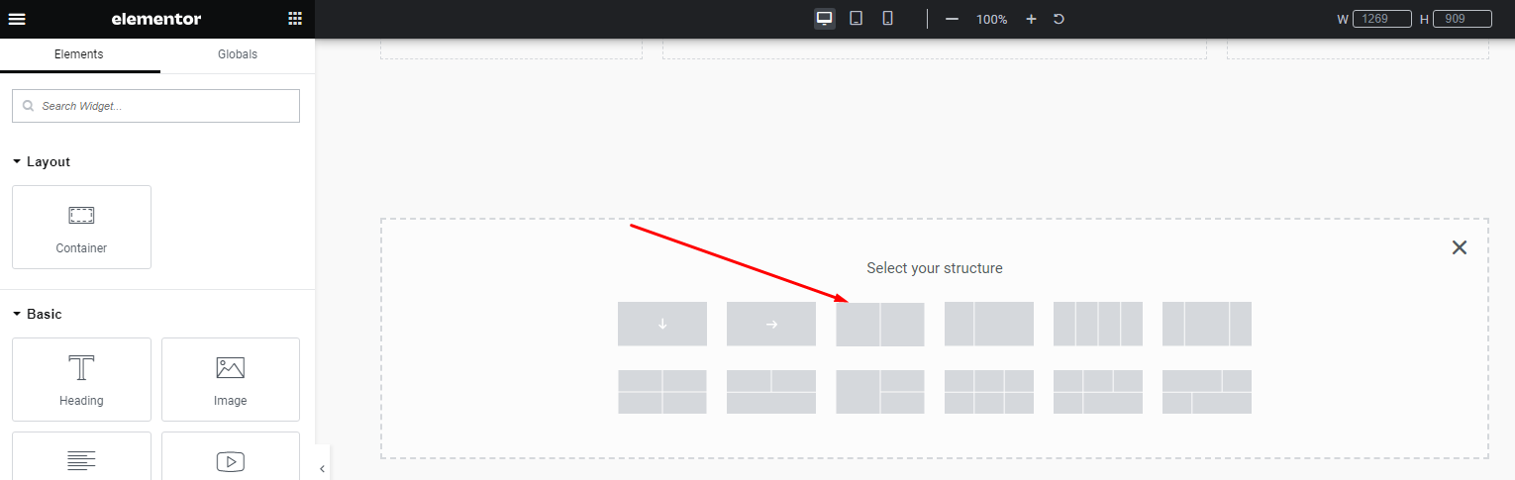
Task: Reset zoom with the circular arrow icon
Action: click(x=1059, y=19)
